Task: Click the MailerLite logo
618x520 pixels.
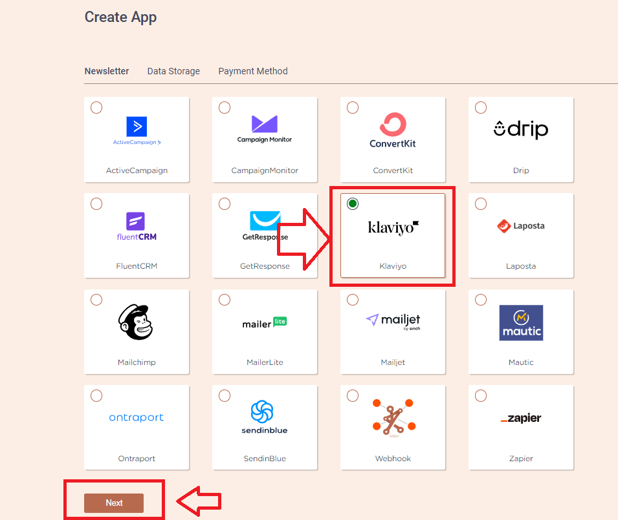Action: (x=265, y=323)
